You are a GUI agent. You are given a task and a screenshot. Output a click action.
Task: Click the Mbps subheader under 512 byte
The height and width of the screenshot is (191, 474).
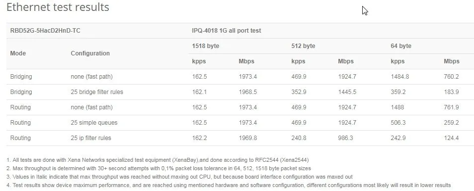(346, 61)
